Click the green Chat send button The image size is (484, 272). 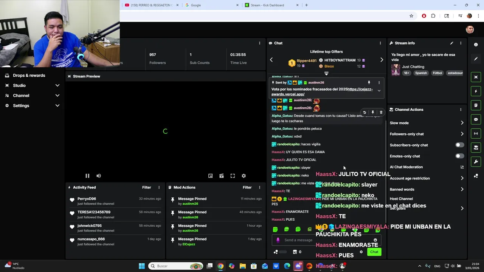(x=374, y=252)
